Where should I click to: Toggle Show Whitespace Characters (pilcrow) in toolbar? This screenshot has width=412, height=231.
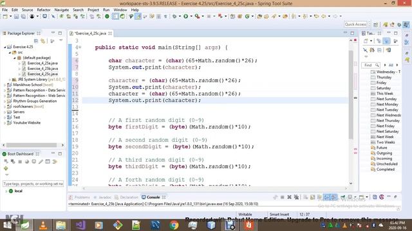pyautogui.click(x=165, y=16)
